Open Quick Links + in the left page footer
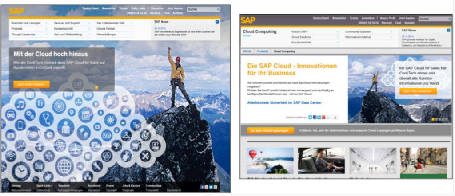The height and width of the screenshot is (196, 455). point(45,186)
